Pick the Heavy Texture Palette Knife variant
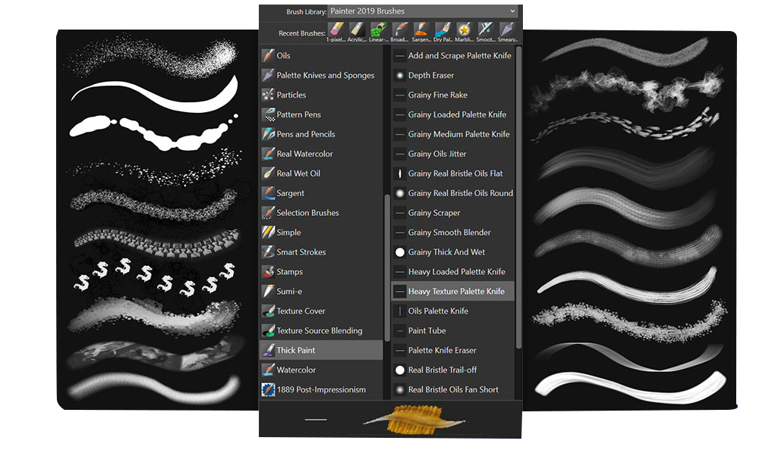Screen dimensions: 781x475 (453, 291)
